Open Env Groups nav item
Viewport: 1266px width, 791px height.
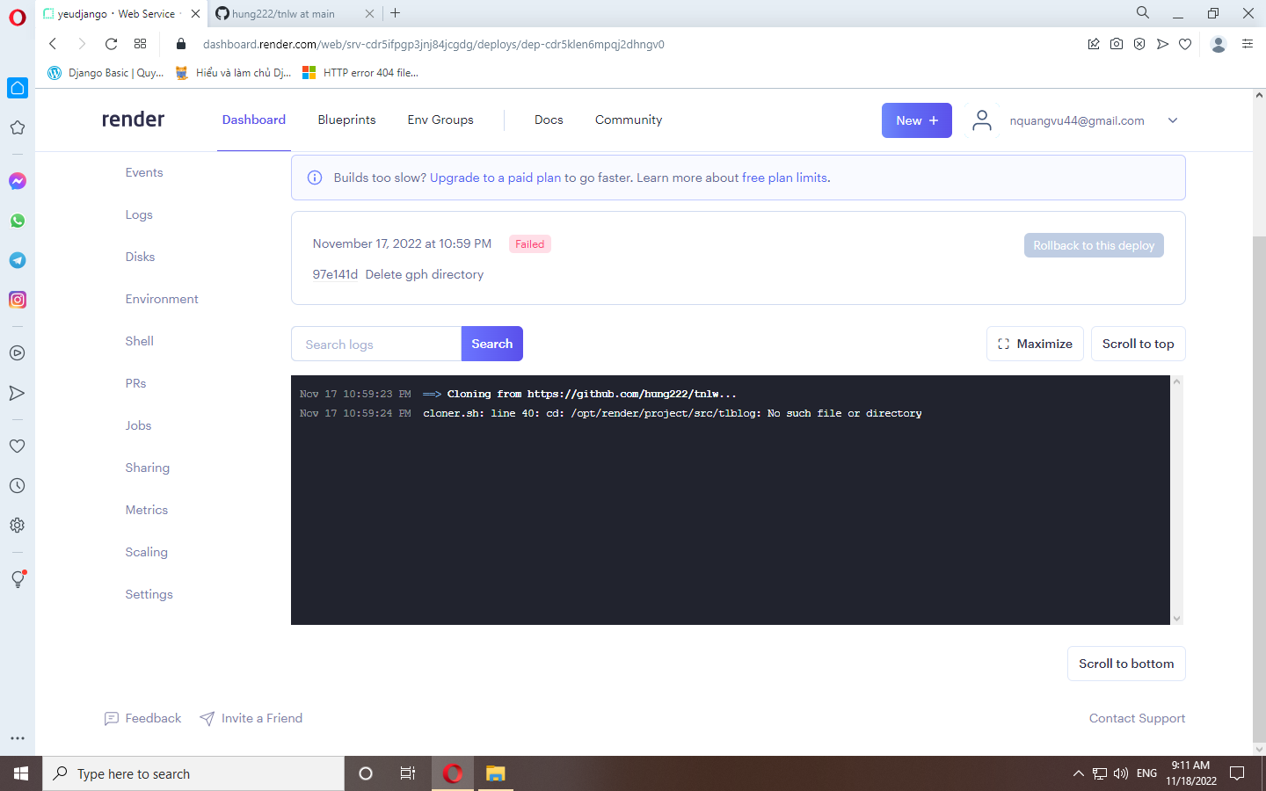(440, 120)
